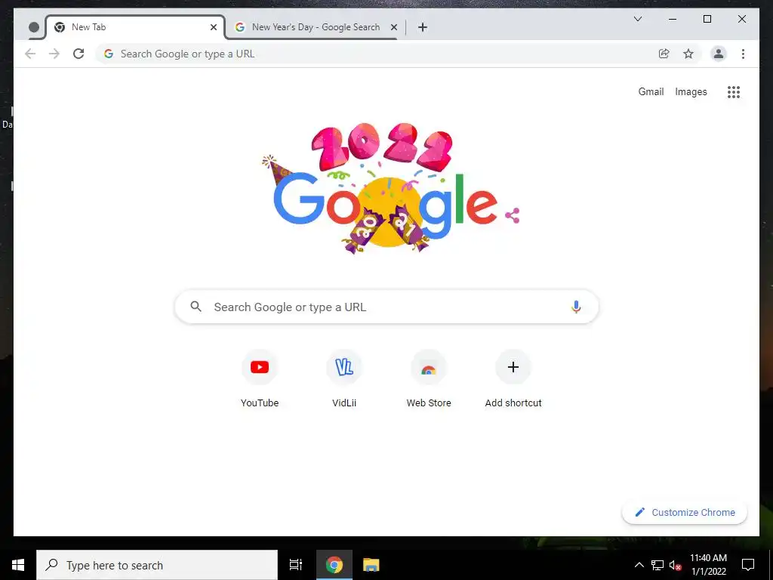This screenshot has height=580, width=773.
Task: Open the notification center icon
Action: tap(748, 565)
